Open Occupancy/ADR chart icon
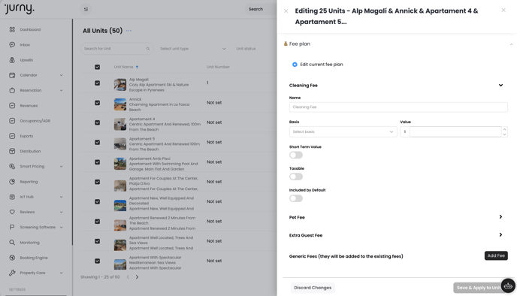 click(x=12, y=121)
